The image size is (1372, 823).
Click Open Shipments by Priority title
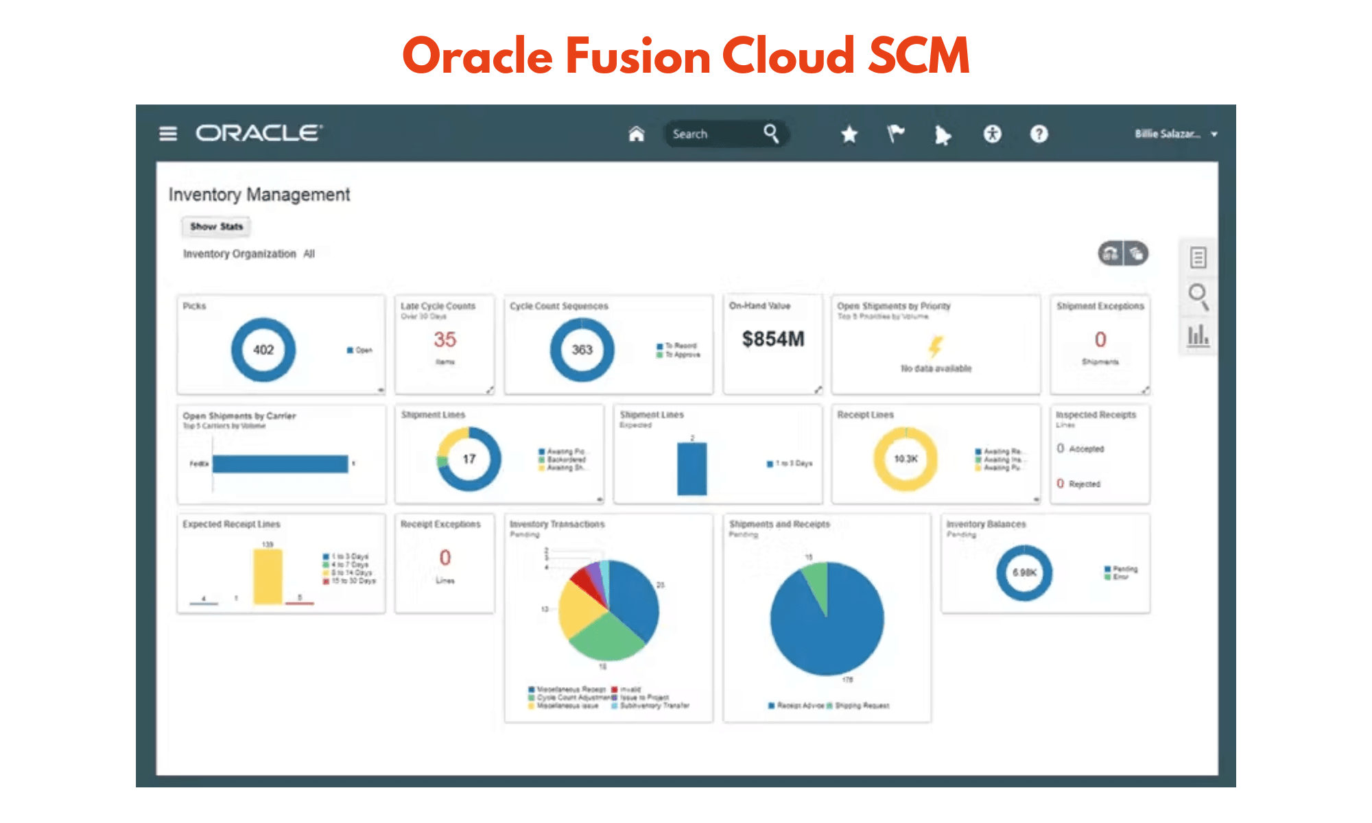point(894,306)
